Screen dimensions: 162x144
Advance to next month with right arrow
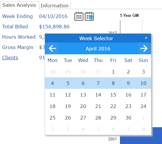(x=144, y=48)
